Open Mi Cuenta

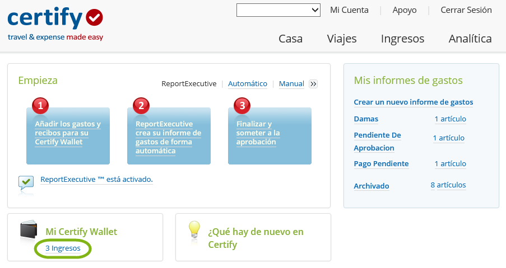[349, 10]
